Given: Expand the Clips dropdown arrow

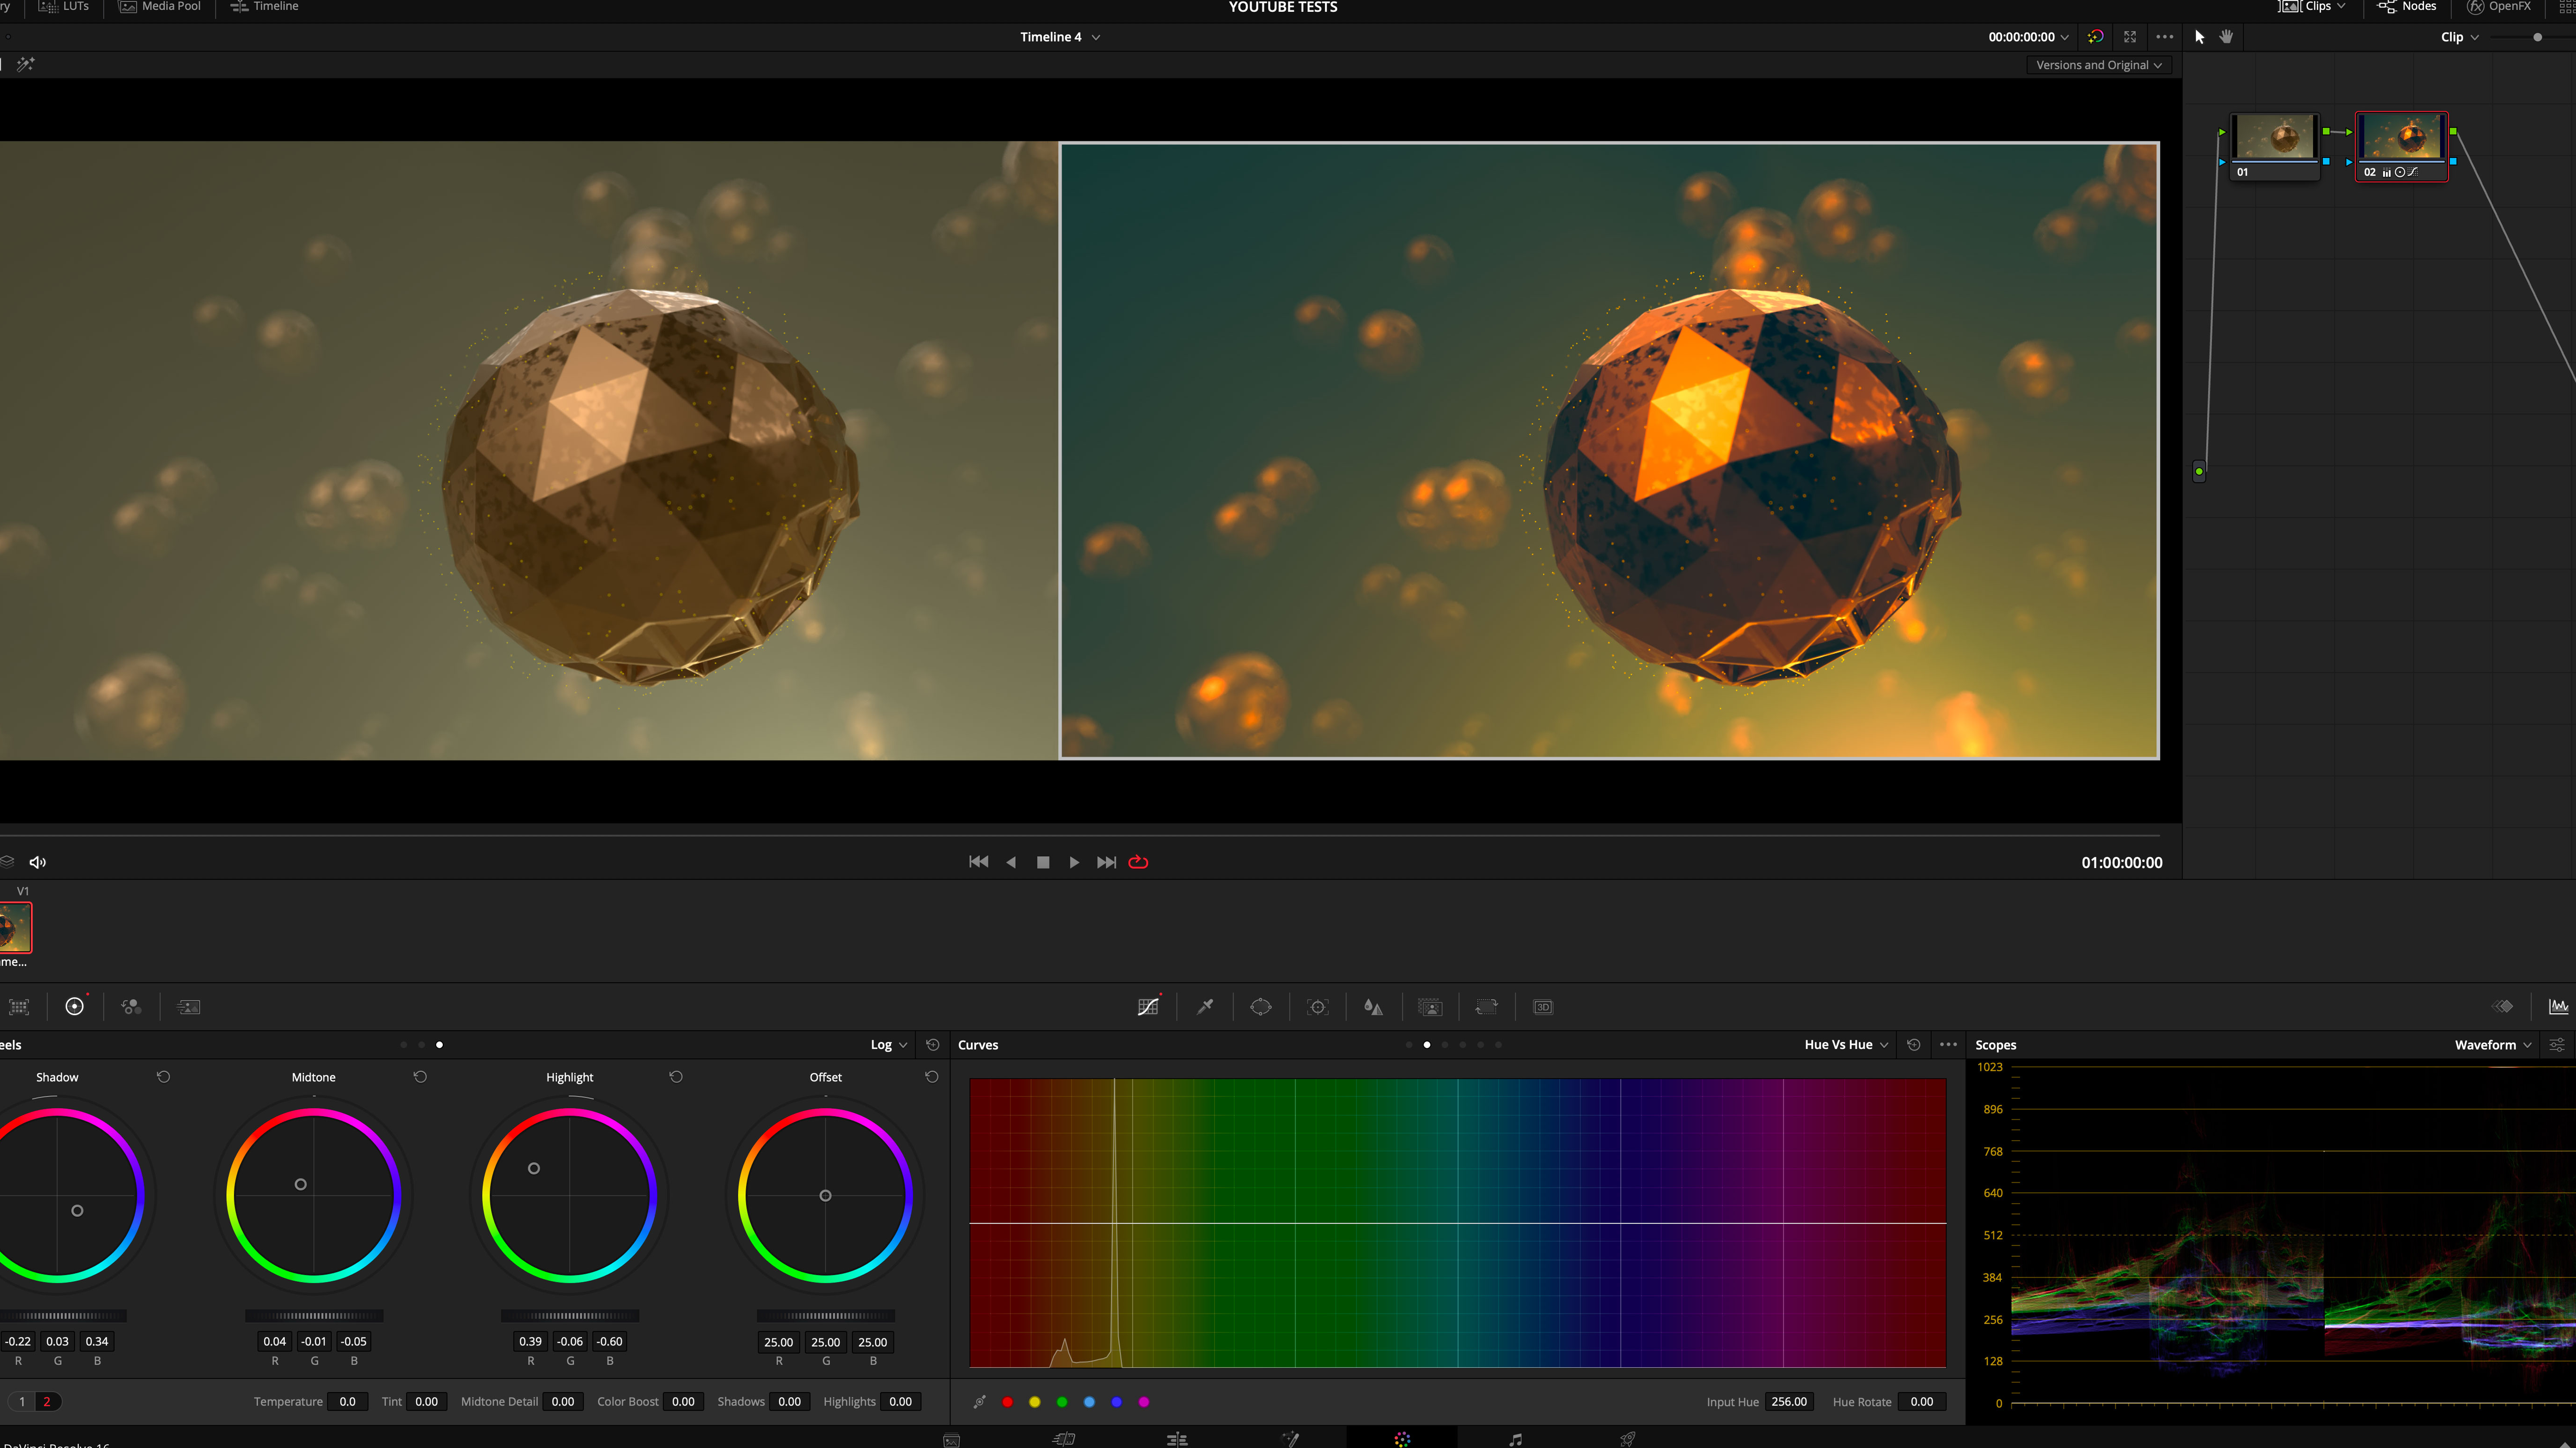Looking at the screenshot, I should point(2341,6).
